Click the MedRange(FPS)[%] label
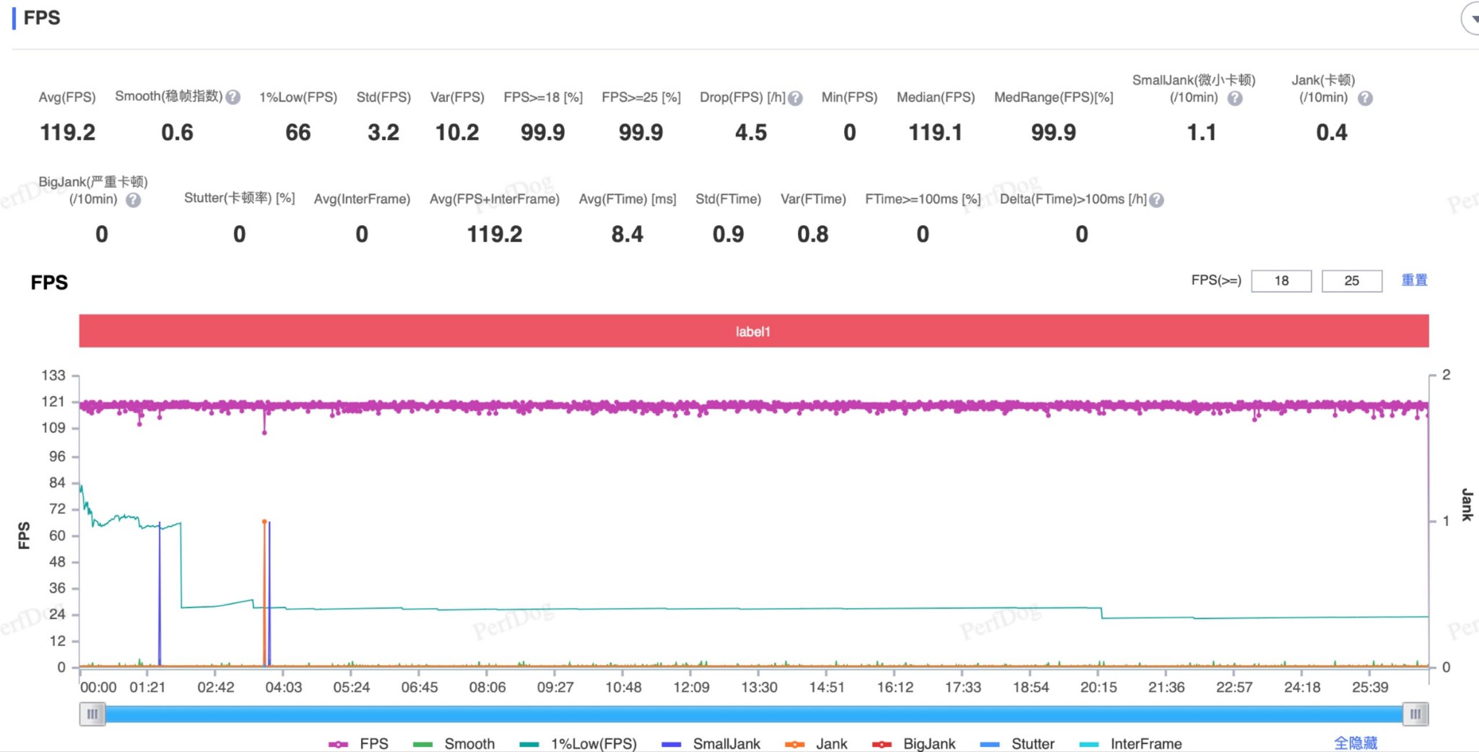This screenshot has height=752, width=1479. pos(1054,97)
